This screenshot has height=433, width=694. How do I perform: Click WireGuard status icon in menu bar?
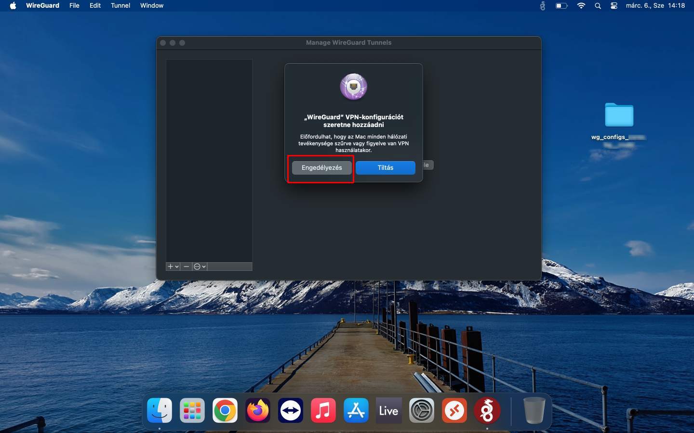point(543,6)
